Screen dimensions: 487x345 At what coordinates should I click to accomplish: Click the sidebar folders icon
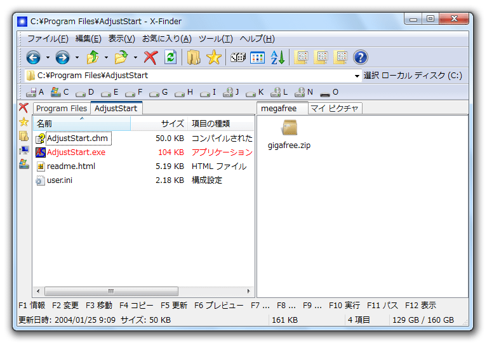coord(23,136)
